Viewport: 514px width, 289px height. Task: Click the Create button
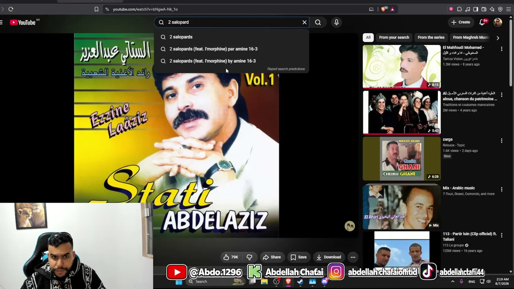pos(461,22)
